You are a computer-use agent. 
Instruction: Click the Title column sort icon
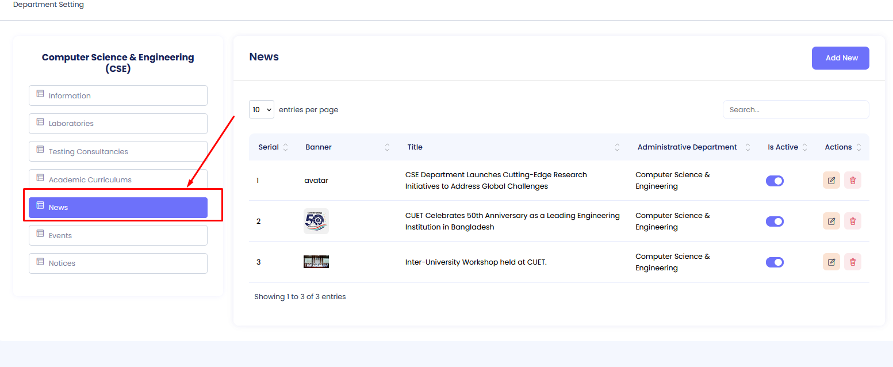(617, 147)
